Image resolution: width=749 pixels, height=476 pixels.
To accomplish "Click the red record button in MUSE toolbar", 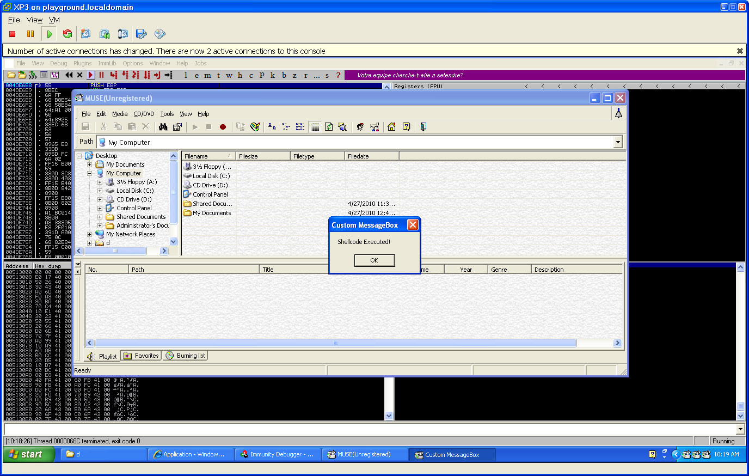I will click(x=223, y=126).
